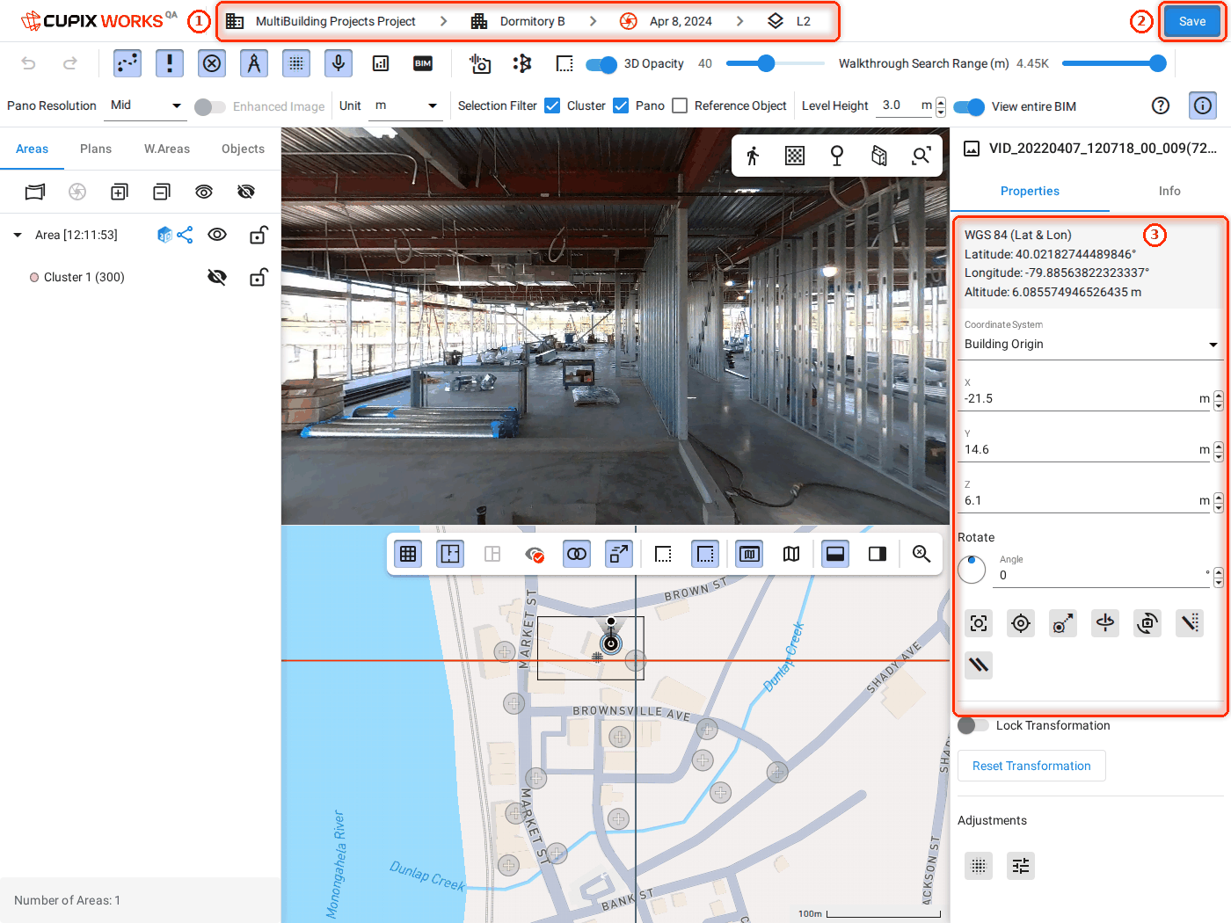
Task: Click the Reset Transformation button
Action: 1031,766
